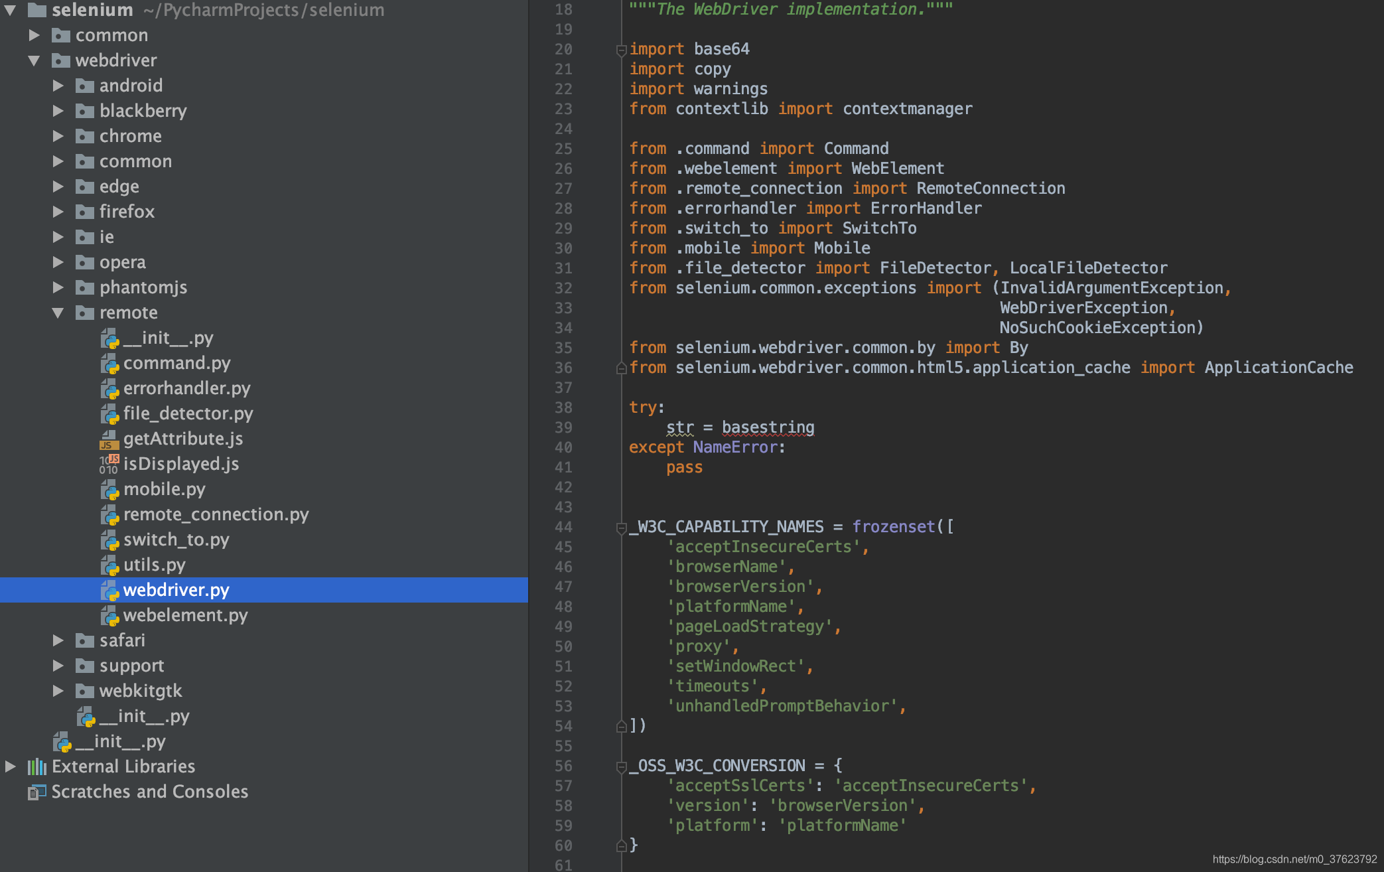Collapse the remote folder
This screenshot has width=1384, height=872.
[x=58, y=313]
